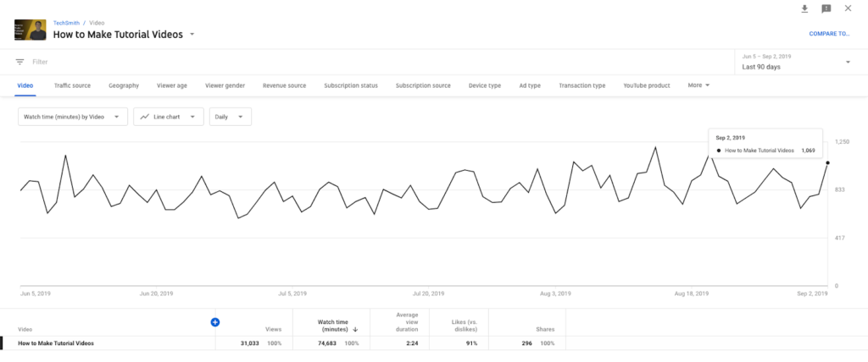The height and width of the screenshot is (362, 868).
Task: Switch to the Traffic source tab
Action: [x=72, y=85]
